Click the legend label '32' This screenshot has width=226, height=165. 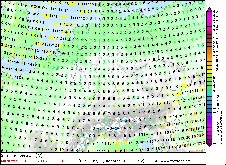pos(215,31)
